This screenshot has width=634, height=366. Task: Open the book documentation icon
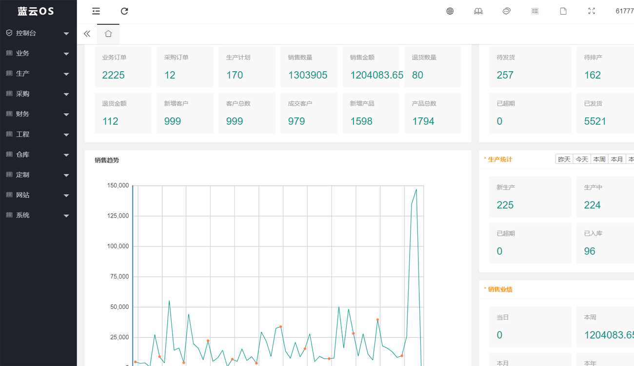[478, 11]
